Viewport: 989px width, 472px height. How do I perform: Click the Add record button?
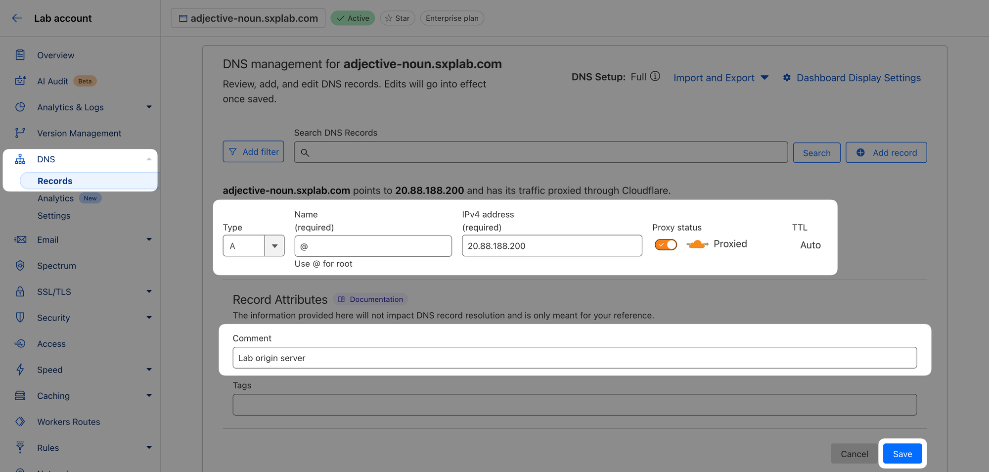pos(886,152)
